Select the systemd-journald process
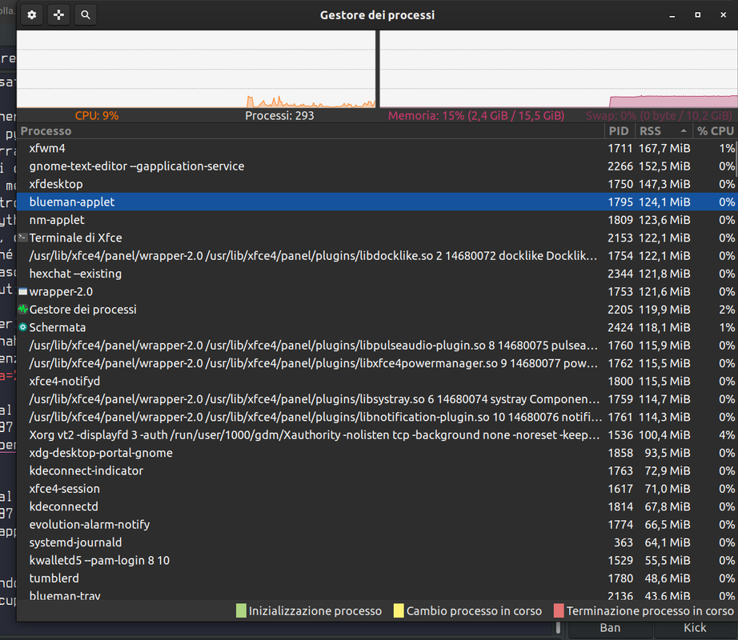 pos(376,542)
